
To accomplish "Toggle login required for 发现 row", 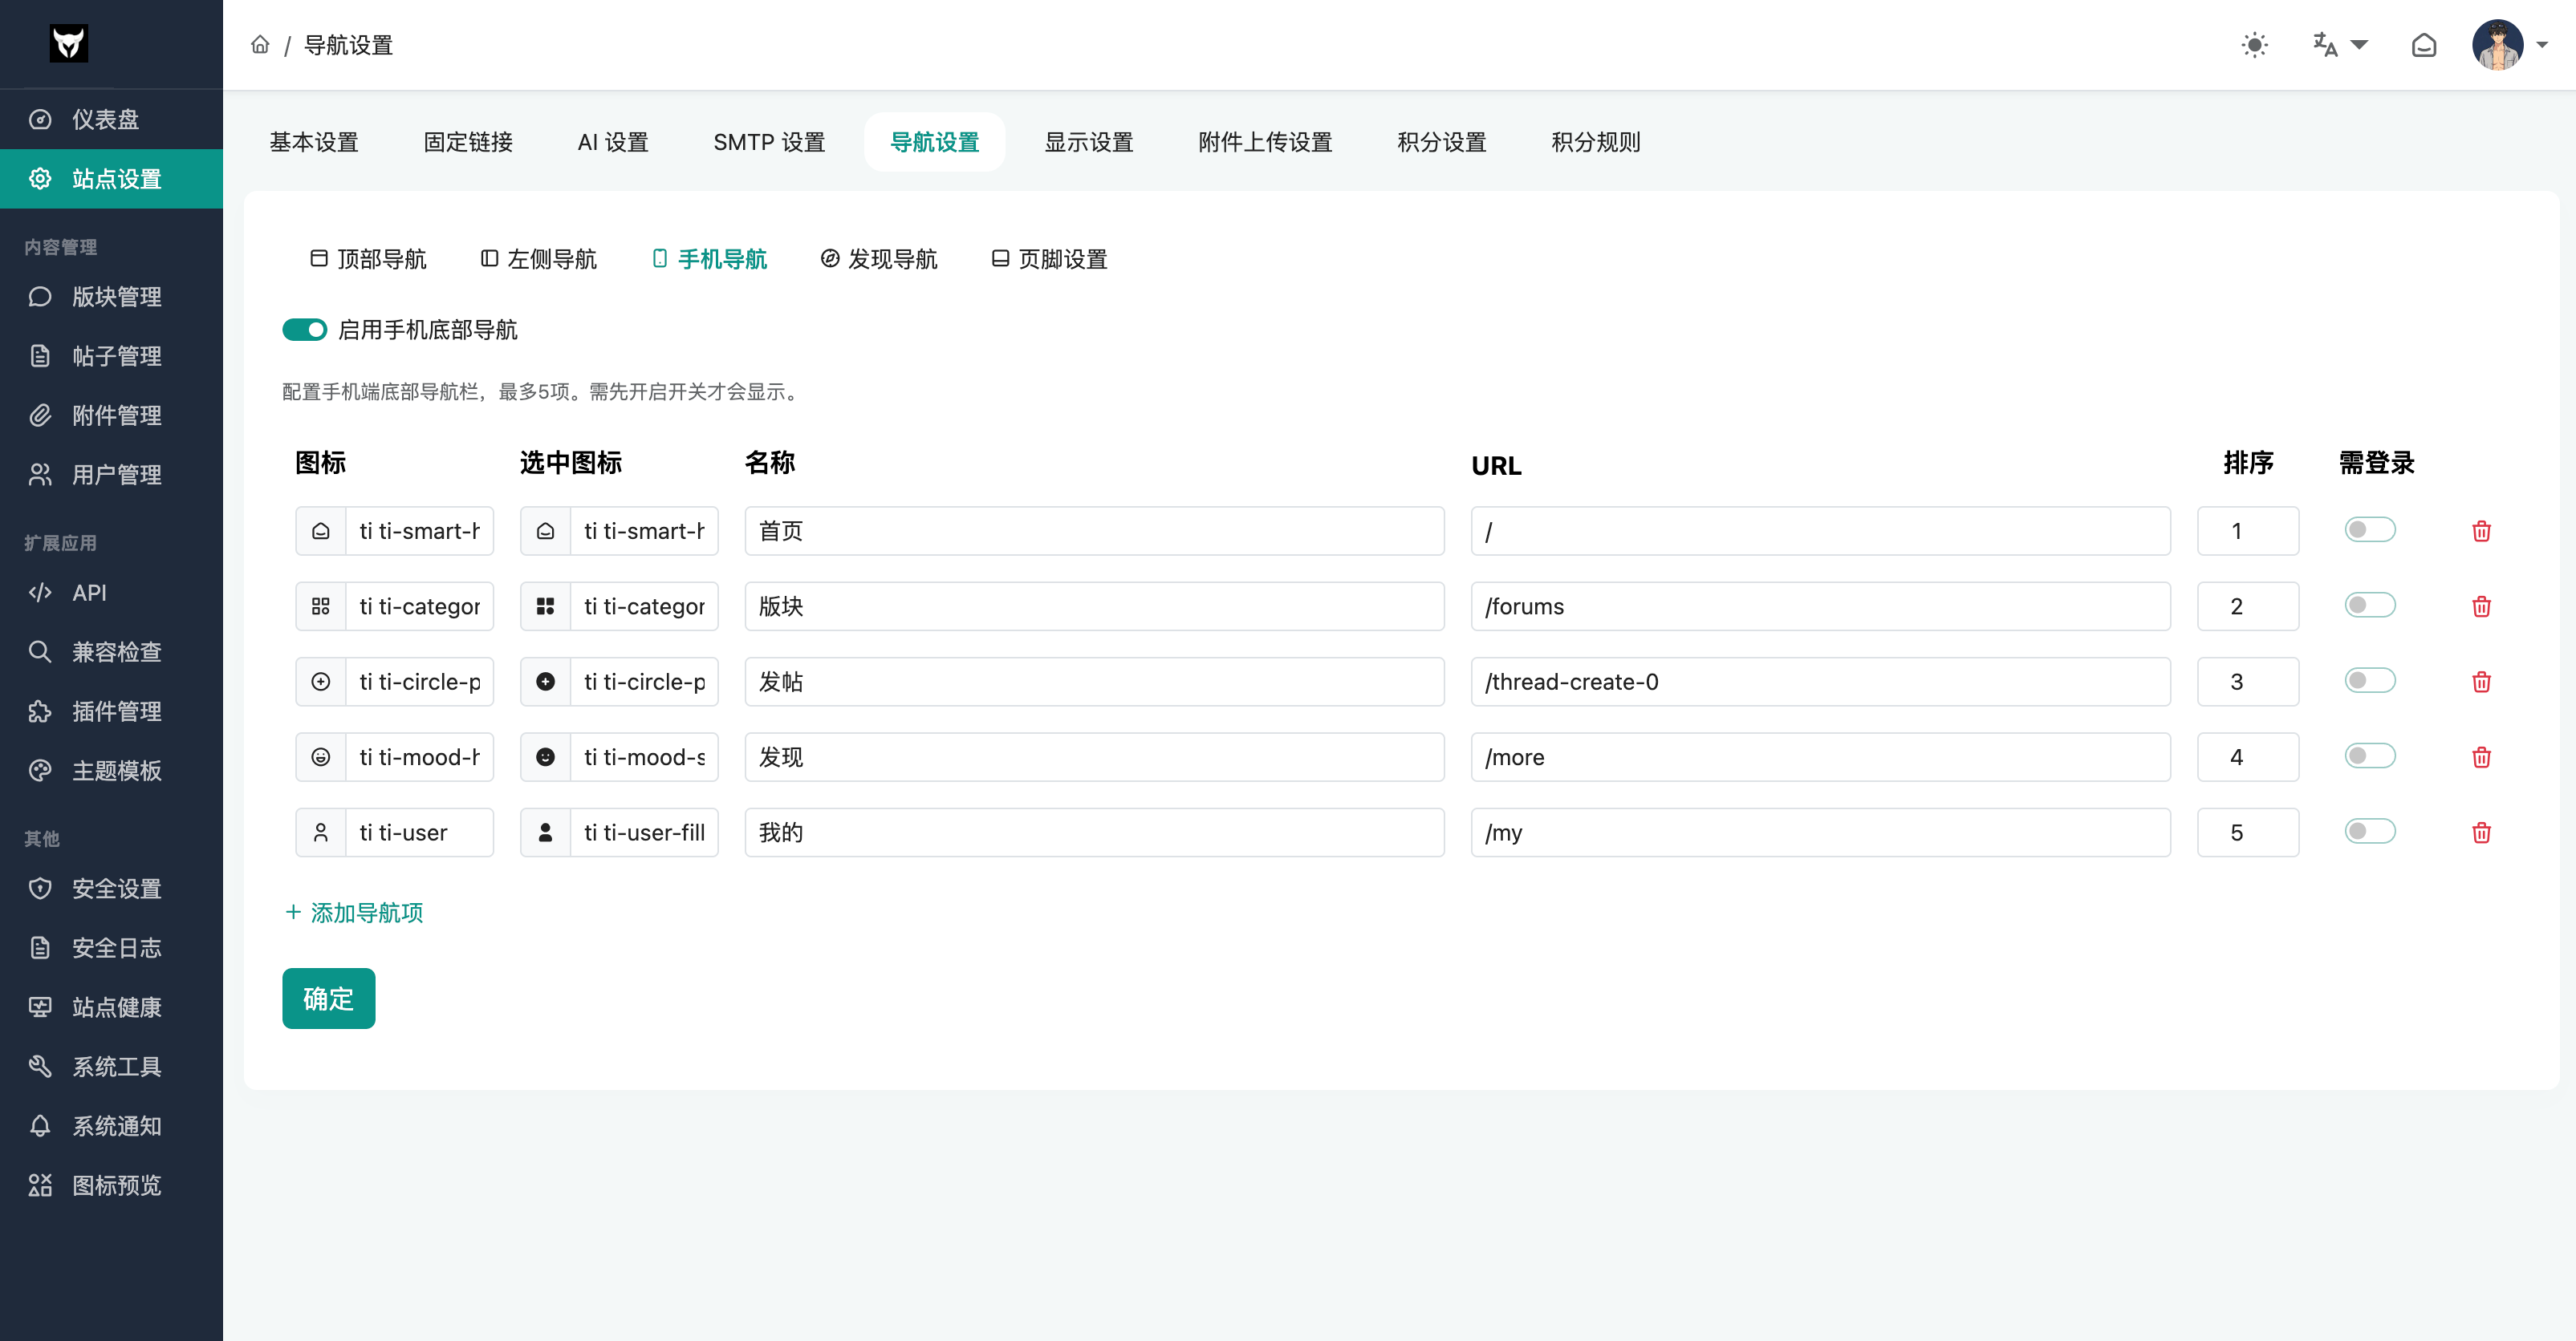I will click(x=2370, y=756).
